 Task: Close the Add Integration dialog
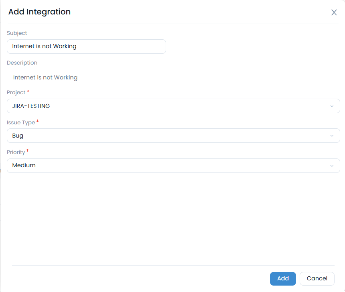pos(334,12)
